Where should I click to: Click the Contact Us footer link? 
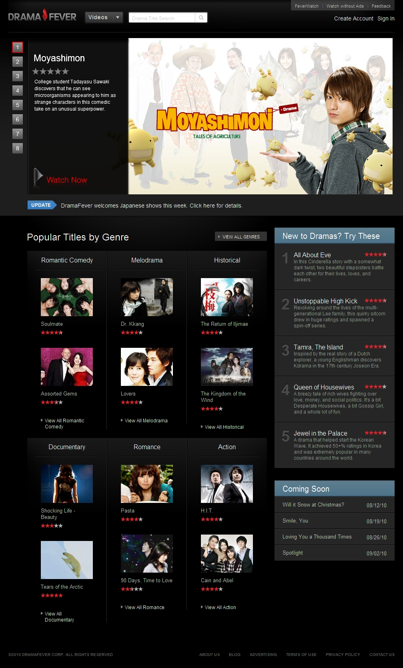coord(382,655)
